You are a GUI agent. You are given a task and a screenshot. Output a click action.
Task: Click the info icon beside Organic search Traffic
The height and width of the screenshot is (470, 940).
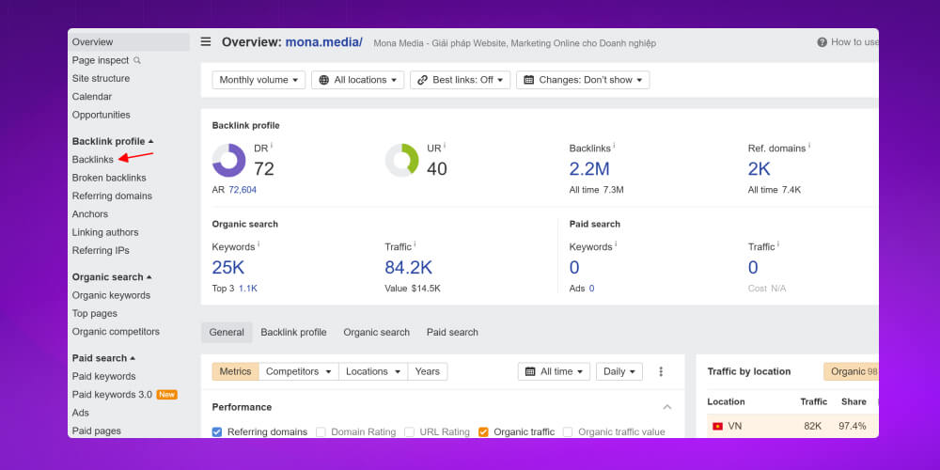(415, 244)
